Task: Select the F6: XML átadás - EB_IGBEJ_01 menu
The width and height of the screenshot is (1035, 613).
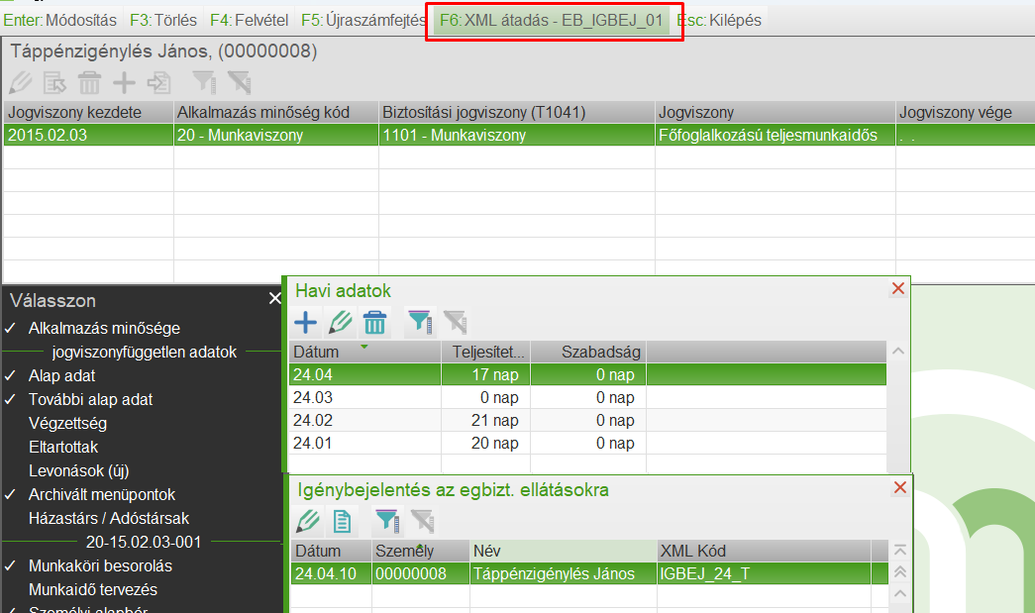Action: point(553,19)
